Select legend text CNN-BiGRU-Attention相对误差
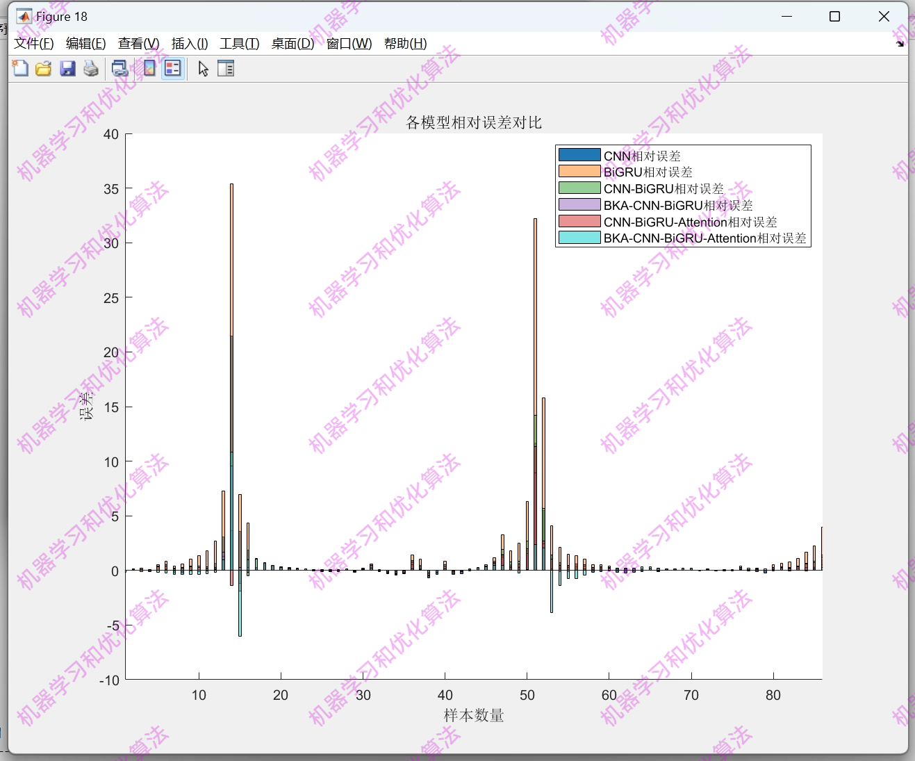Screen dimensions: 915x761 [691, 222]
